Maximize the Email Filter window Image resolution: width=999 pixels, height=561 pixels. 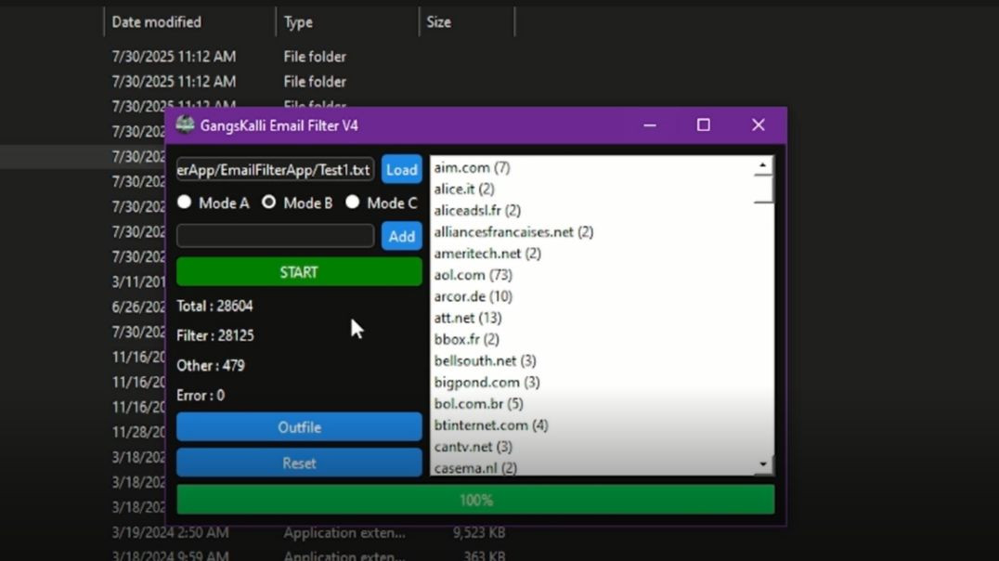point(704,125)
